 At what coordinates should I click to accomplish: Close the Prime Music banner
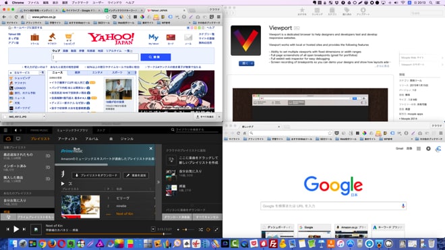tap(151, 148)
